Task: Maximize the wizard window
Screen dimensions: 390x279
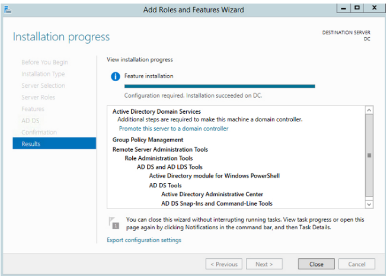Action: (357, 8)
